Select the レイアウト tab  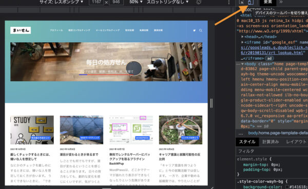(296, 142)
